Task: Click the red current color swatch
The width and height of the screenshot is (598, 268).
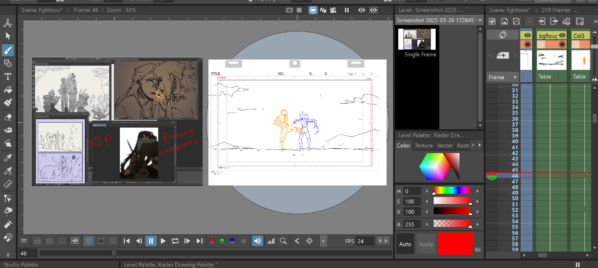Action: point(456,244)
